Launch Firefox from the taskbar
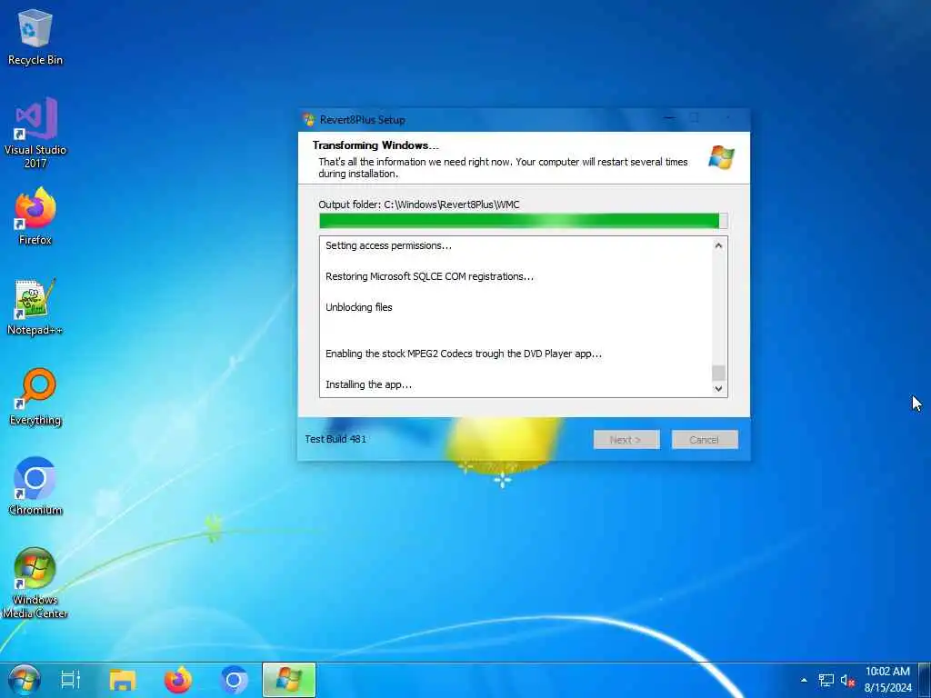The image size is (931, 698). [178, 680]
